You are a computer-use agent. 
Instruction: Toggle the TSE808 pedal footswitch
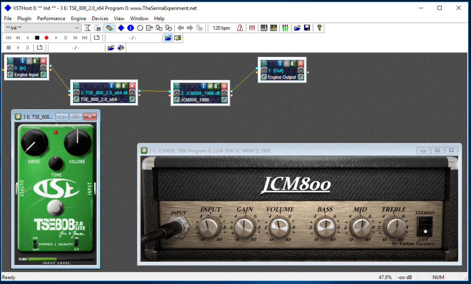[55, 207]
